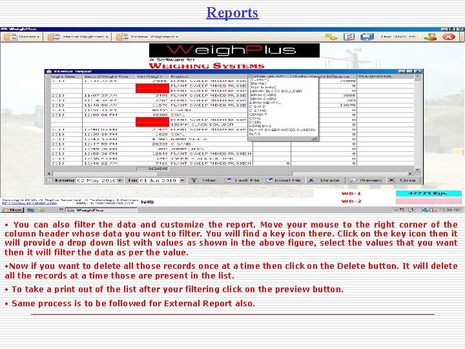This screenshot has width=465, height=349.
Task: Click the C SAND product cell at 12:47:59 PM
Action: [x=211, y=144]
